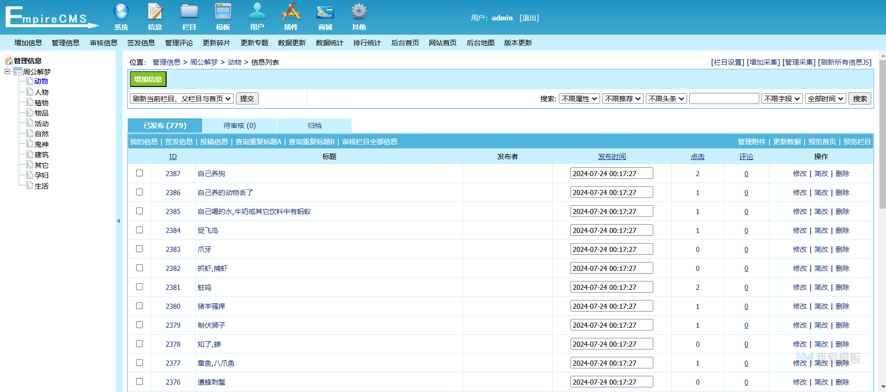
Task: Click the EmpireCMS logo
Action: (x=52, y=18)
